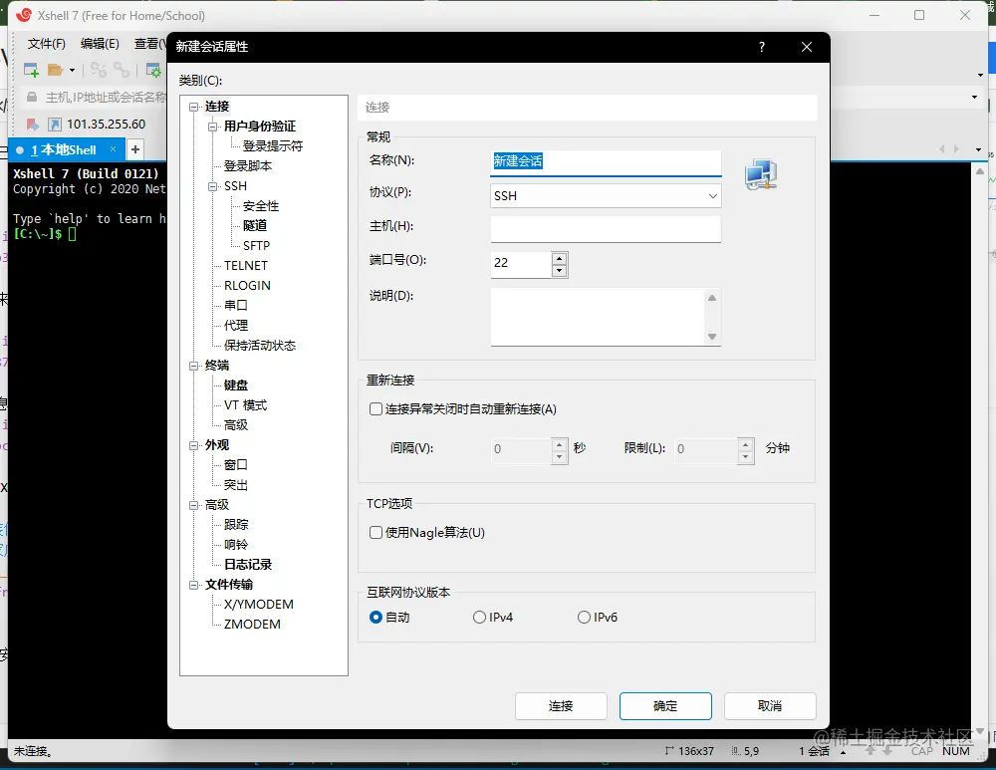Decrease the port number with down arrow
Screen dimensions: 996x770
click(x=559, y=271)
